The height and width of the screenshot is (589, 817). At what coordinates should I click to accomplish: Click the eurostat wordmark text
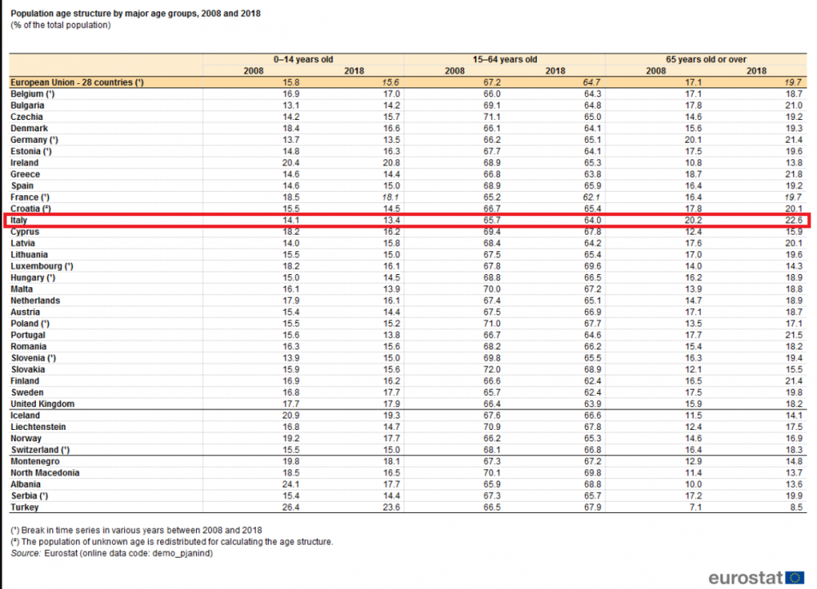click(x=746, y=578)
